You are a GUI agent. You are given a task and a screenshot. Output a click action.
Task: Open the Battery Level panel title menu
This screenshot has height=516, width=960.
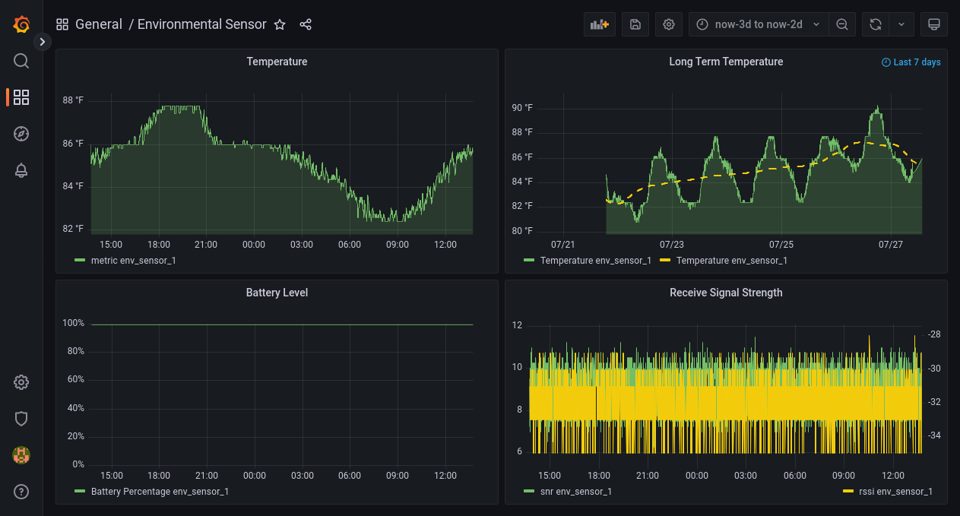(277, 293)
